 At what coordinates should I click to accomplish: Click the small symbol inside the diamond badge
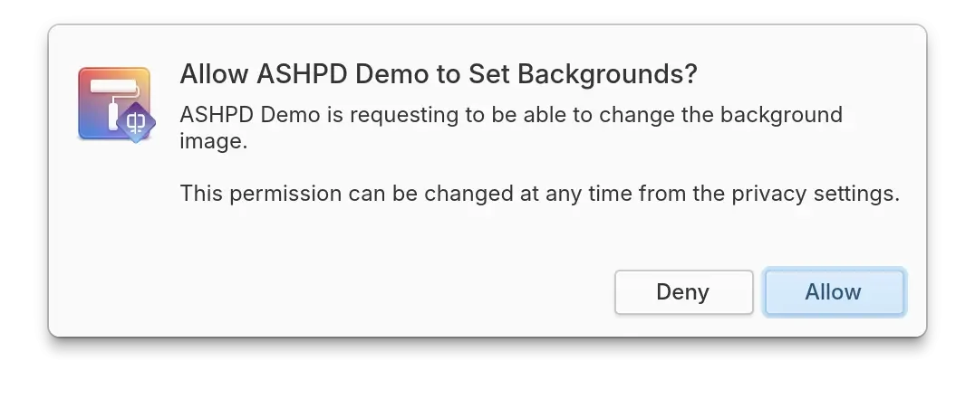point(136,122)
